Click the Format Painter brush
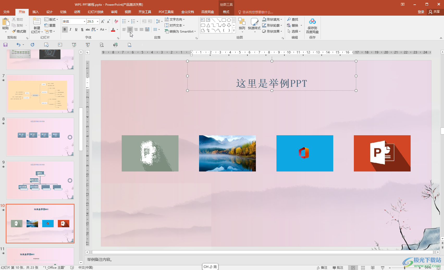The width and height of the screenshot is (444, 270). [14, 31]
